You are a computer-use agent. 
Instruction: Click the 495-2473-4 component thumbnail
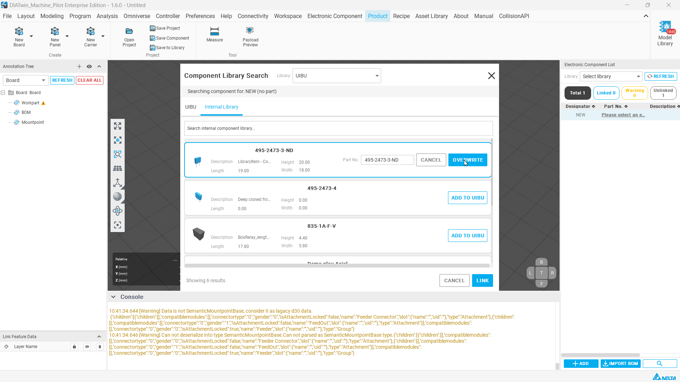tap(198, 197)
